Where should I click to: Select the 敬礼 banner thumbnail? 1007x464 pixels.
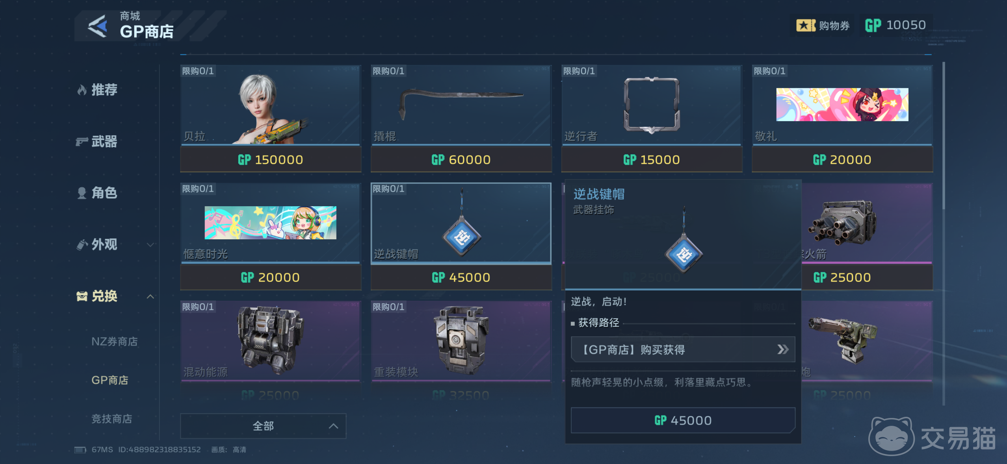(842, 105)
